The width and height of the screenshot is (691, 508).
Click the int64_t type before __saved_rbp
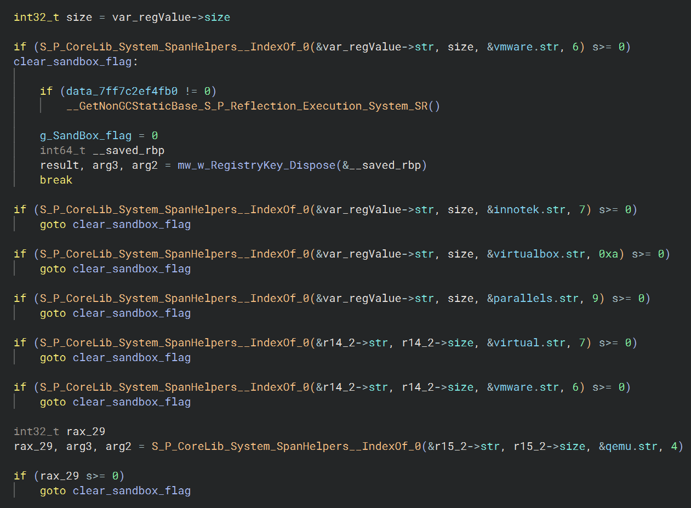pyautogui.click(x=59, y=150)
